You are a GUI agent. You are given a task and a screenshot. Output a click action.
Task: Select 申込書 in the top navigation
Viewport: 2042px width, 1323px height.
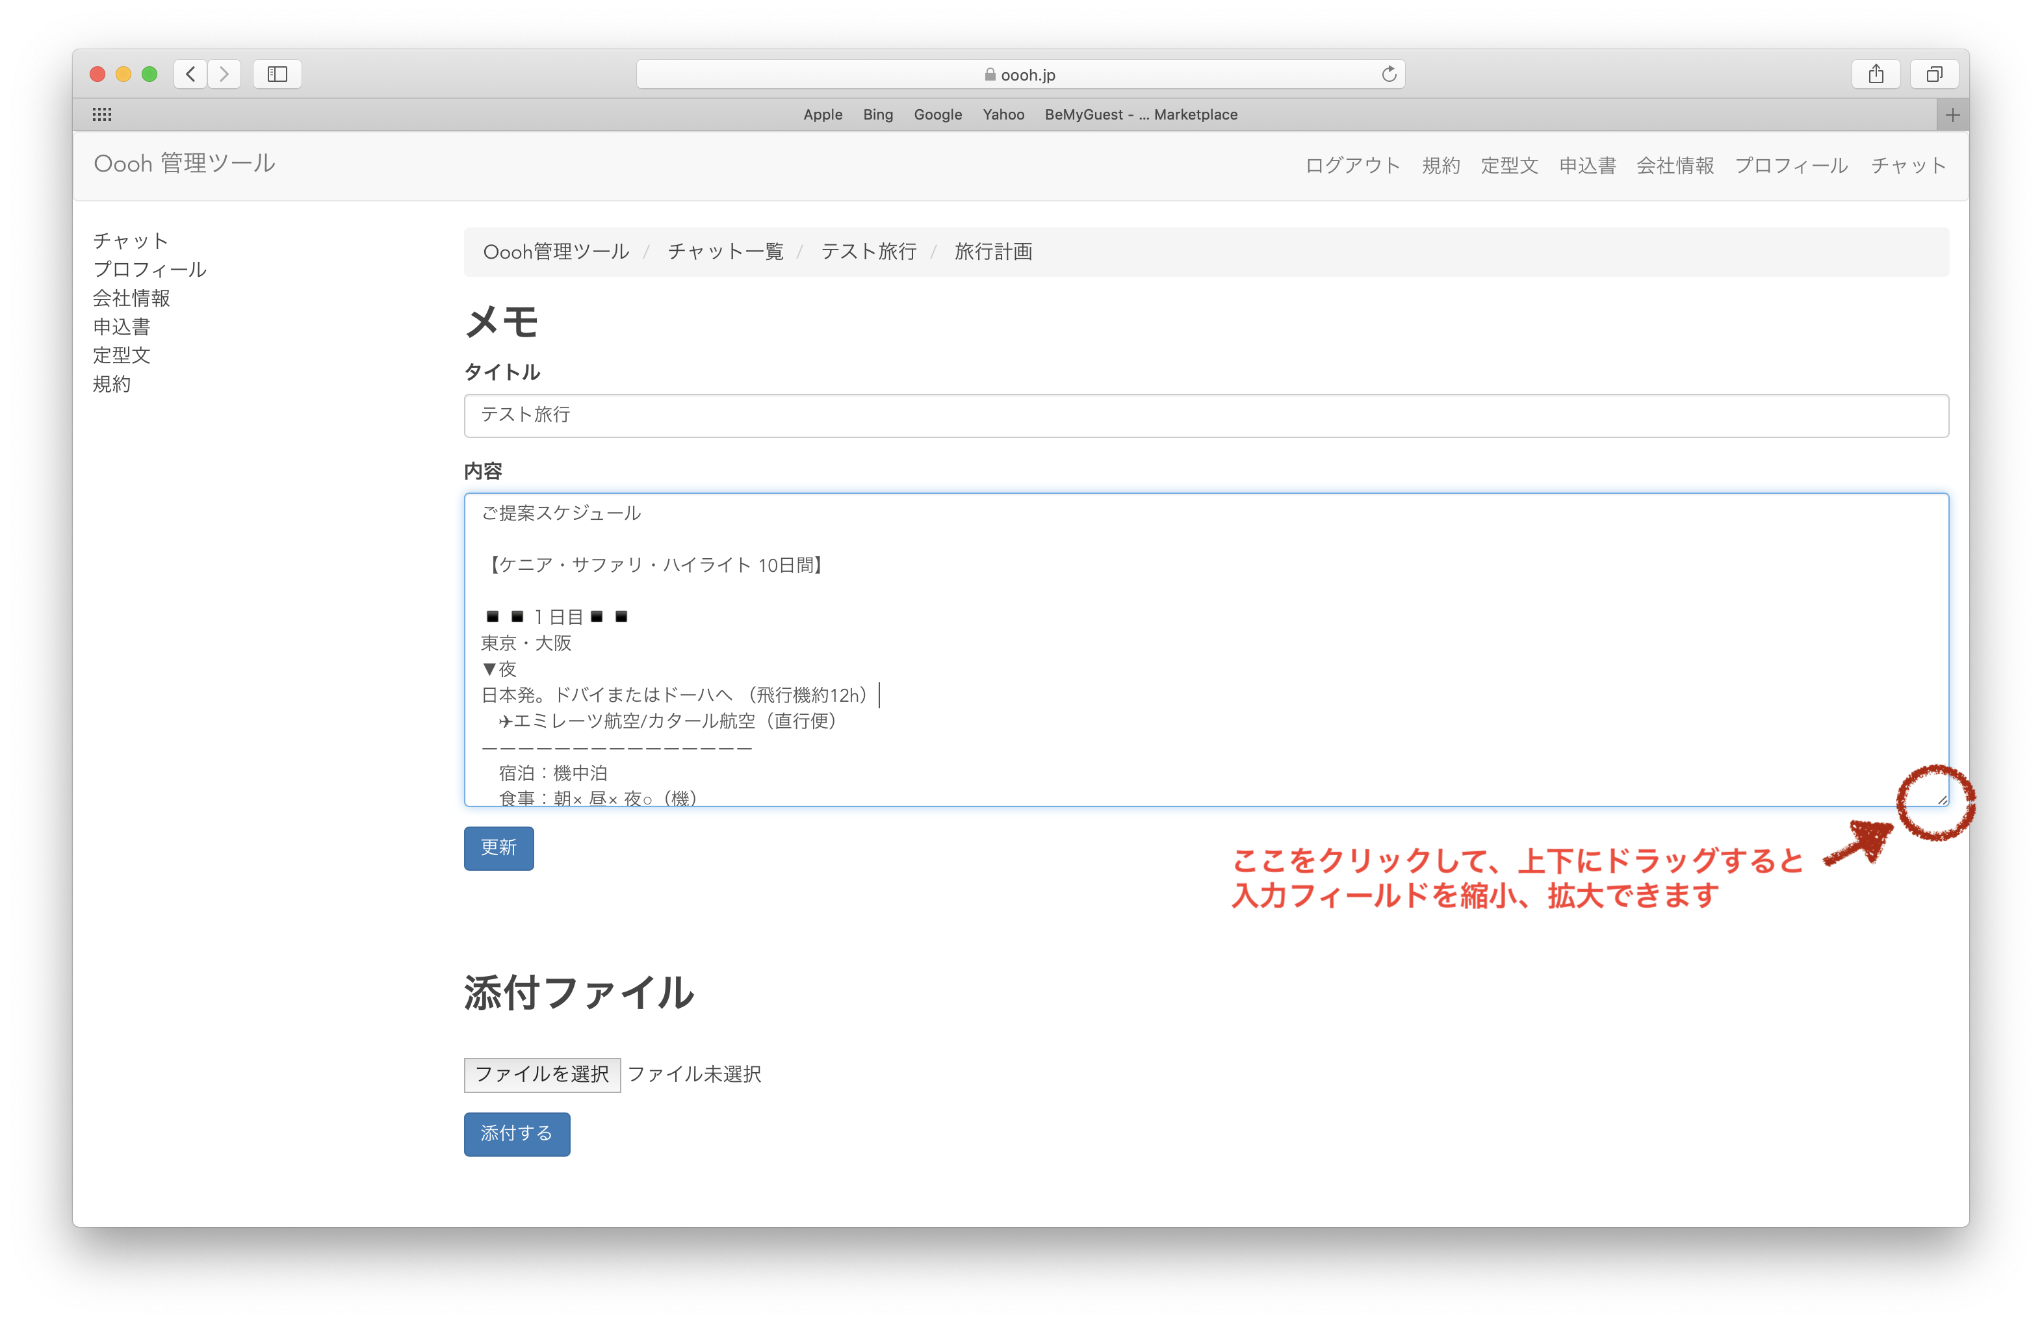point(1587,166)
